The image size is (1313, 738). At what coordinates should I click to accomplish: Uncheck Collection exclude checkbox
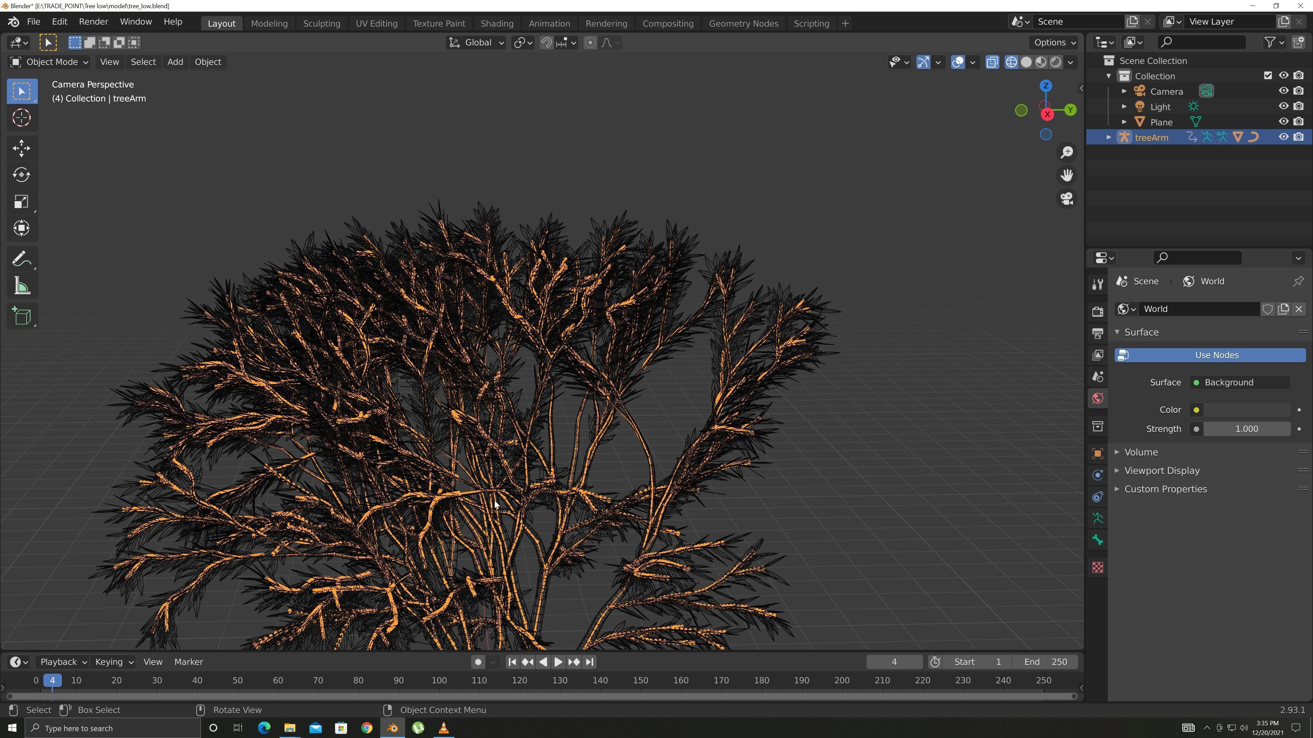click(1268, 76)
